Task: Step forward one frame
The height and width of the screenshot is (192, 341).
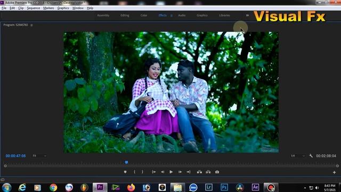Action: coord(180,172)
